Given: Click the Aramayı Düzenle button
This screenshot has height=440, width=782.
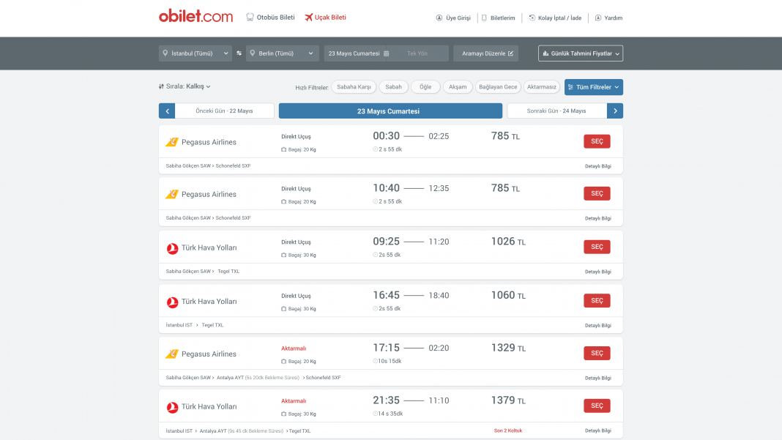Looking at the screenshot, I should point(485,53).
